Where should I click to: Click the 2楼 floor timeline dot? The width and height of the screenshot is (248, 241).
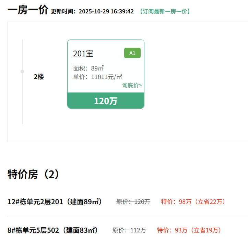point(22,72)
